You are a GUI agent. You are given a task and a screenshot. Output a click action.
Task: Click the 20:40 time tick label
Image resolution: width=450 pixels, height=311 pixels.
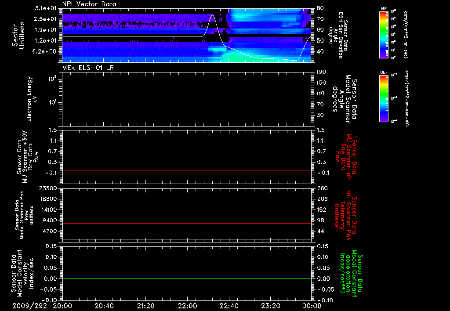click(x=104, y=306)
